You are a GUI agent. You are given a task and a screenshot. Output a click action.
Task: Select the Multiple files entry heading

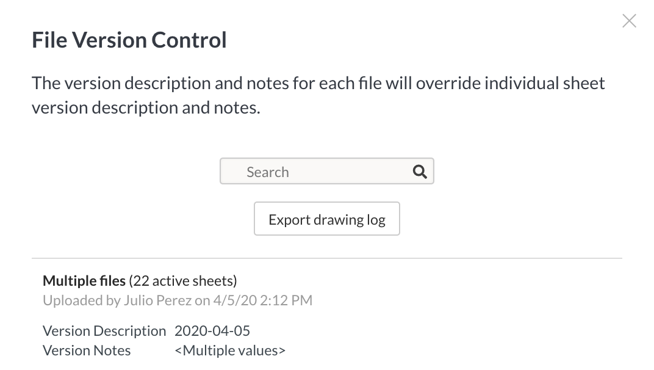(84, 281)
